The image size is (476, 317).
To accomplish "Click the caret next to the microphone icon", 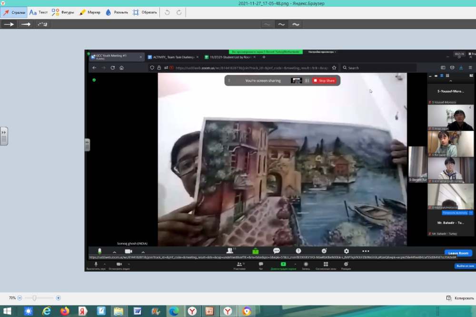I will 114,252.
